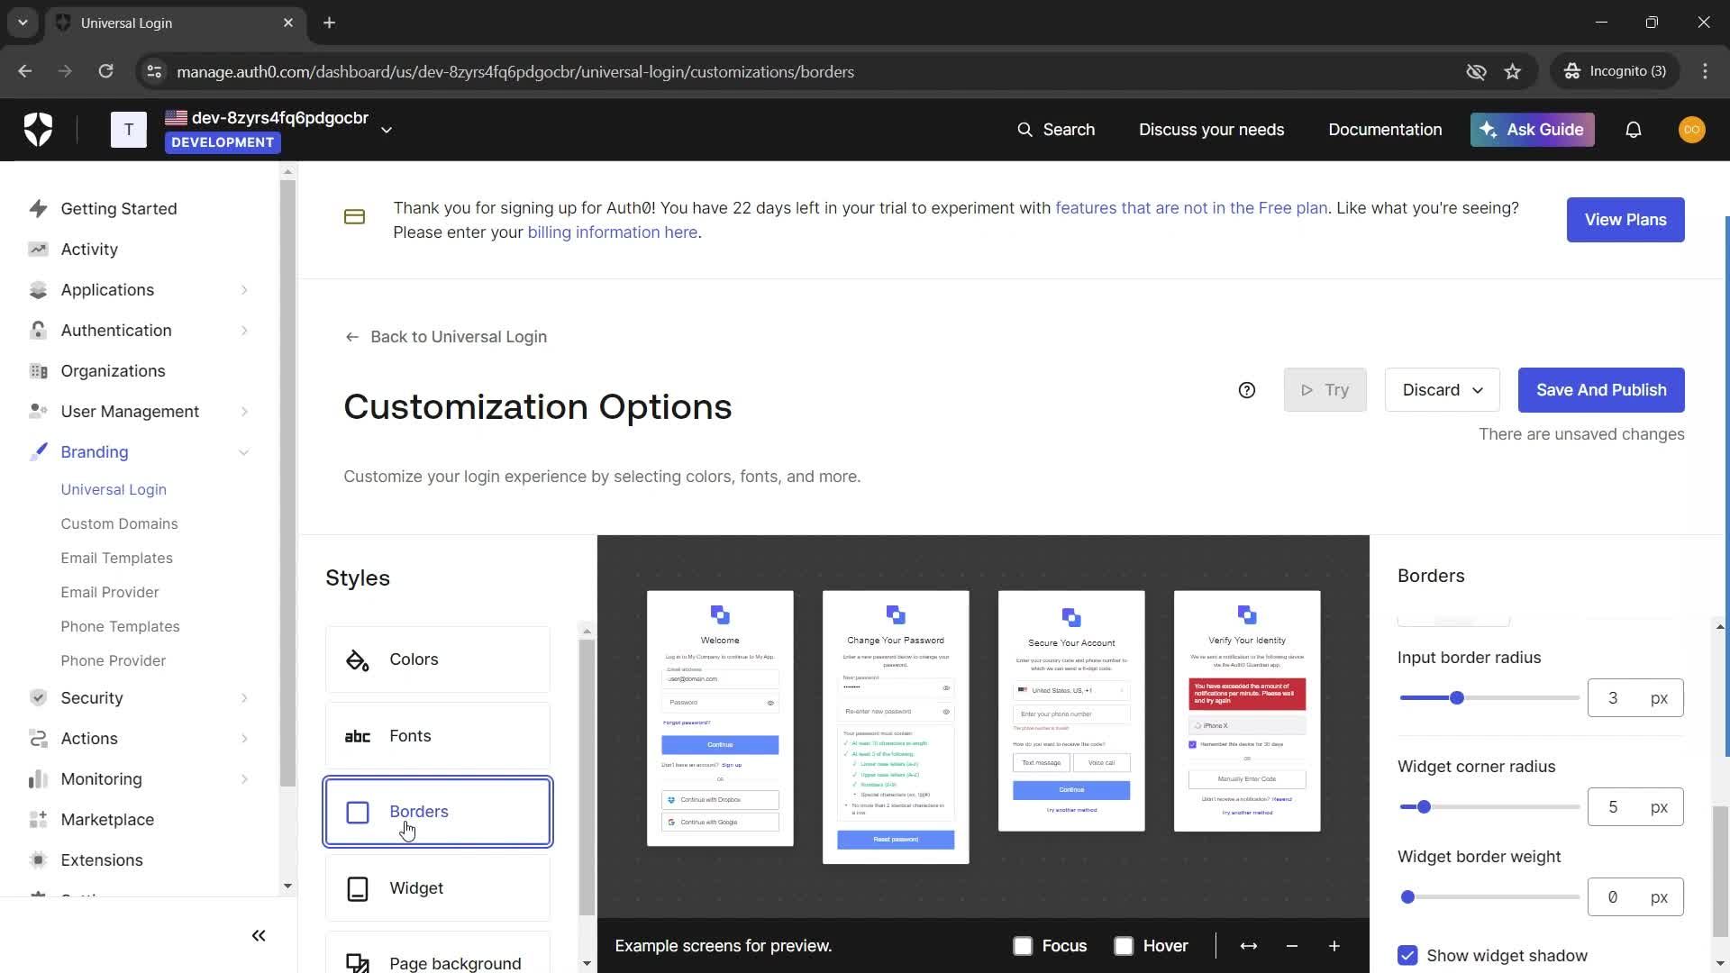The height and width of the screenshot is (973, 1730).
Task: Open the user avatar menu
Action: pos(1691,130)
